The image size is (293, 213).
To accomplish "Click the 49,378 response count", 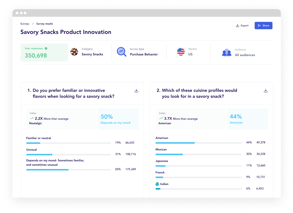I will [x=261, y=142].
